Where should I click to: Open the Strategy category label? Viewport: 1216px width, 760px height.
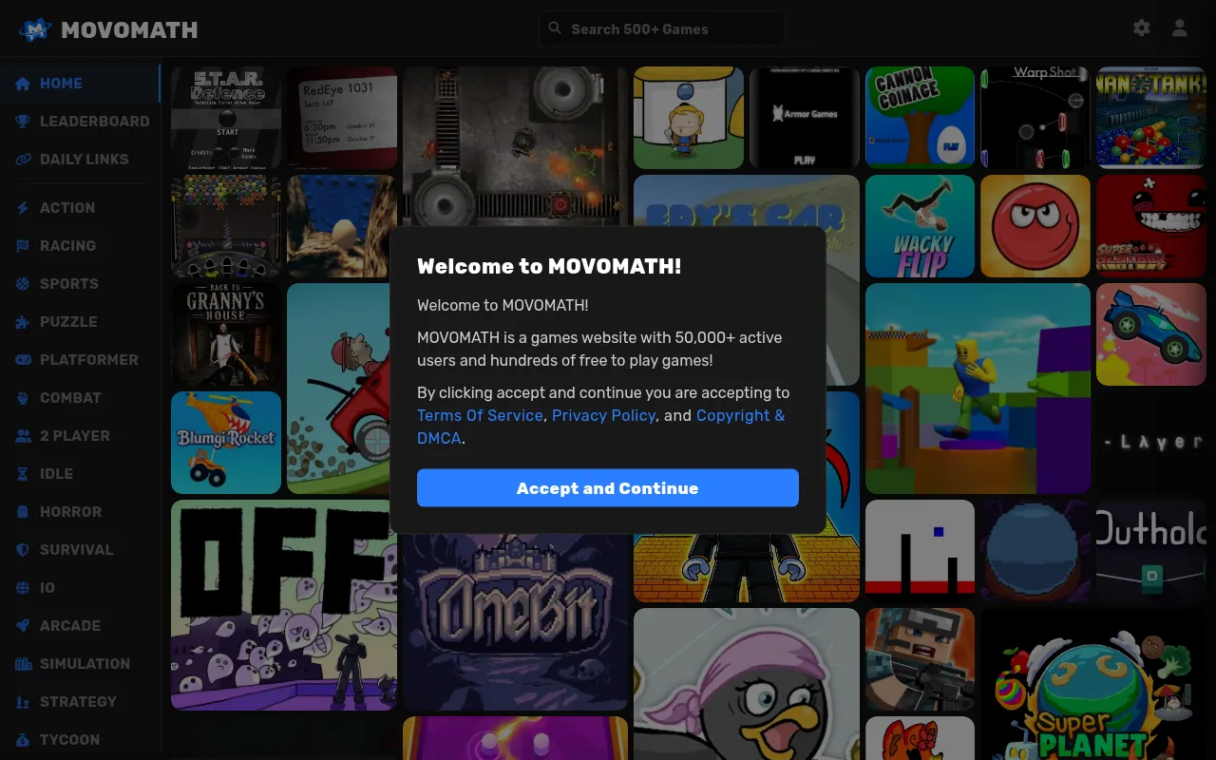(78, 702)
